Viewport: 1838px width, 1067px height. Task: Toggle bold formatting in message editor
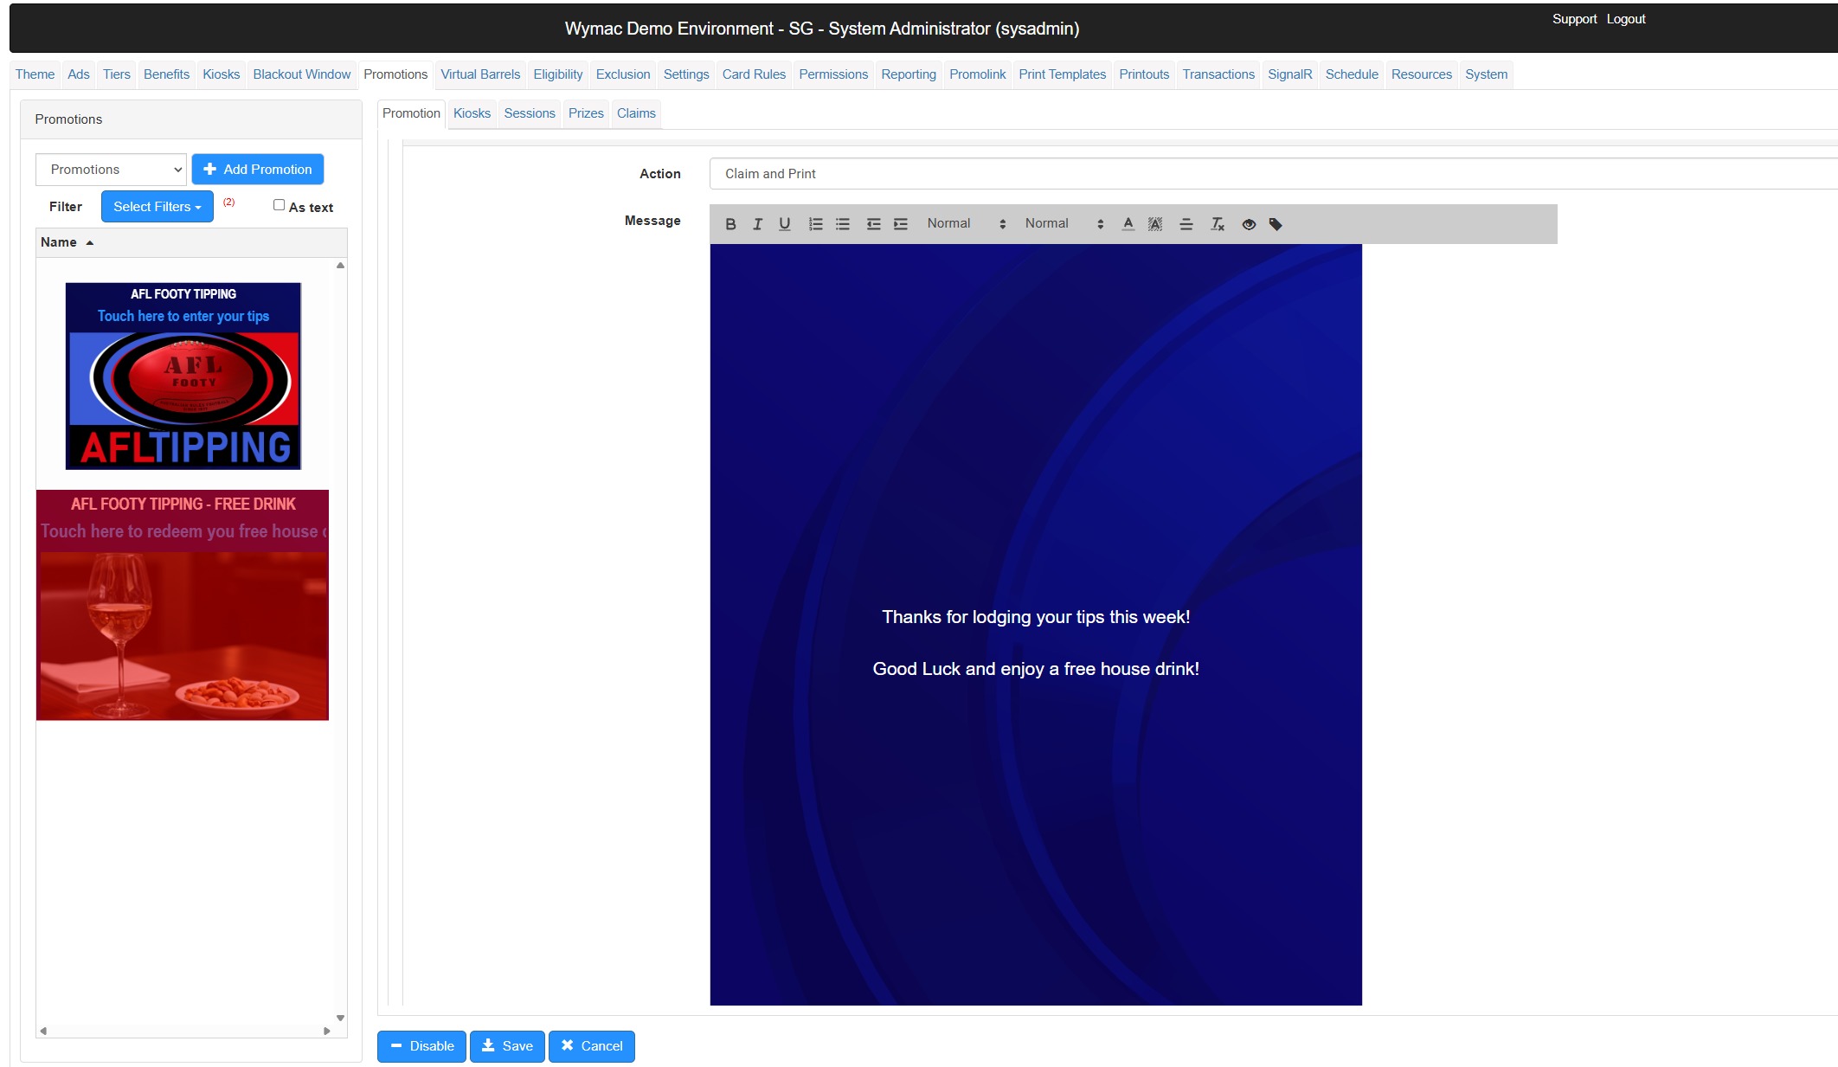click(x=730, y=224)
